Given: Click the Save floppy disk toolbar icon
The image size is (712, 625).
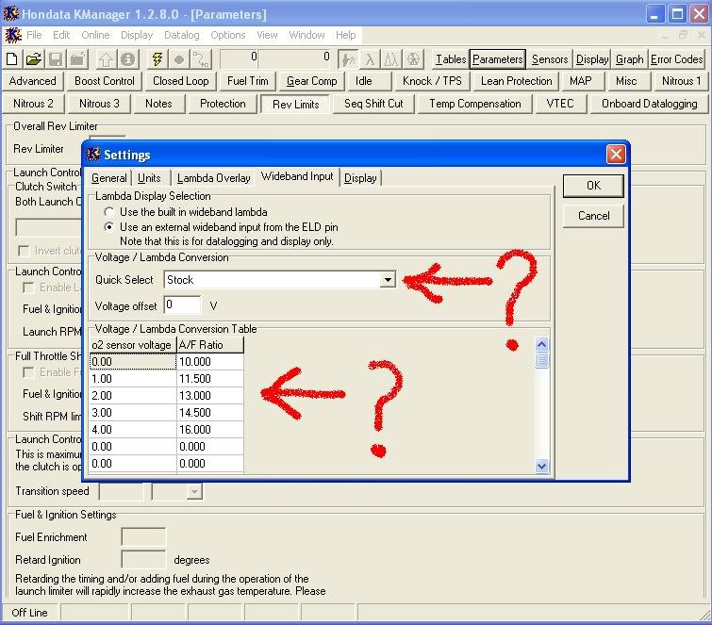Looking at the screenshot, I should [x=56, y=58].
